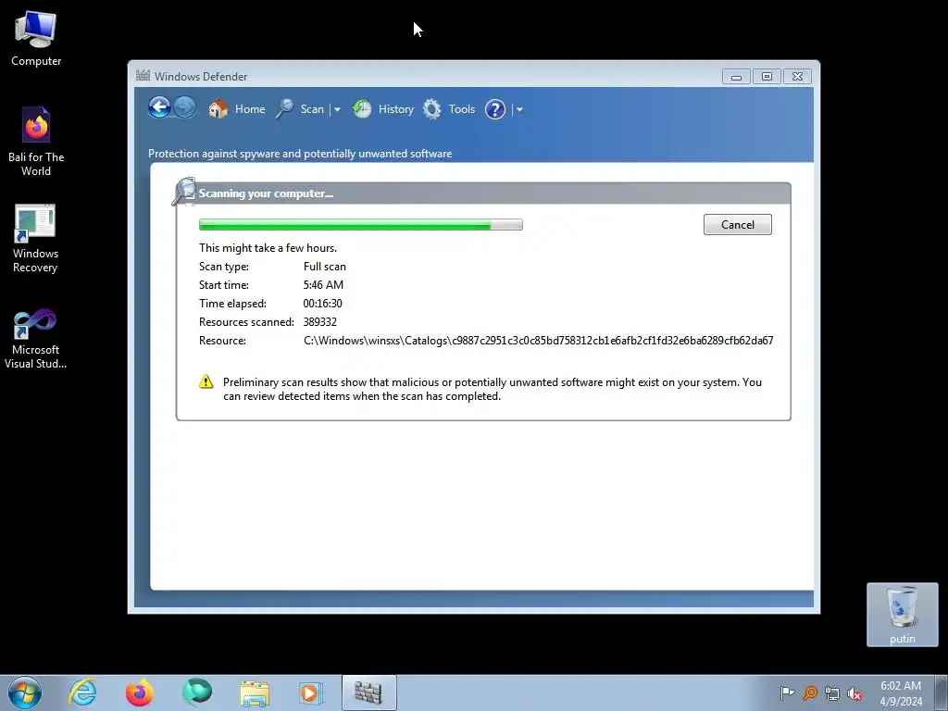Select the putin recycle bin icon
Image resolution: width=948 pixels, height=711 pixels.
coord(902,615)
